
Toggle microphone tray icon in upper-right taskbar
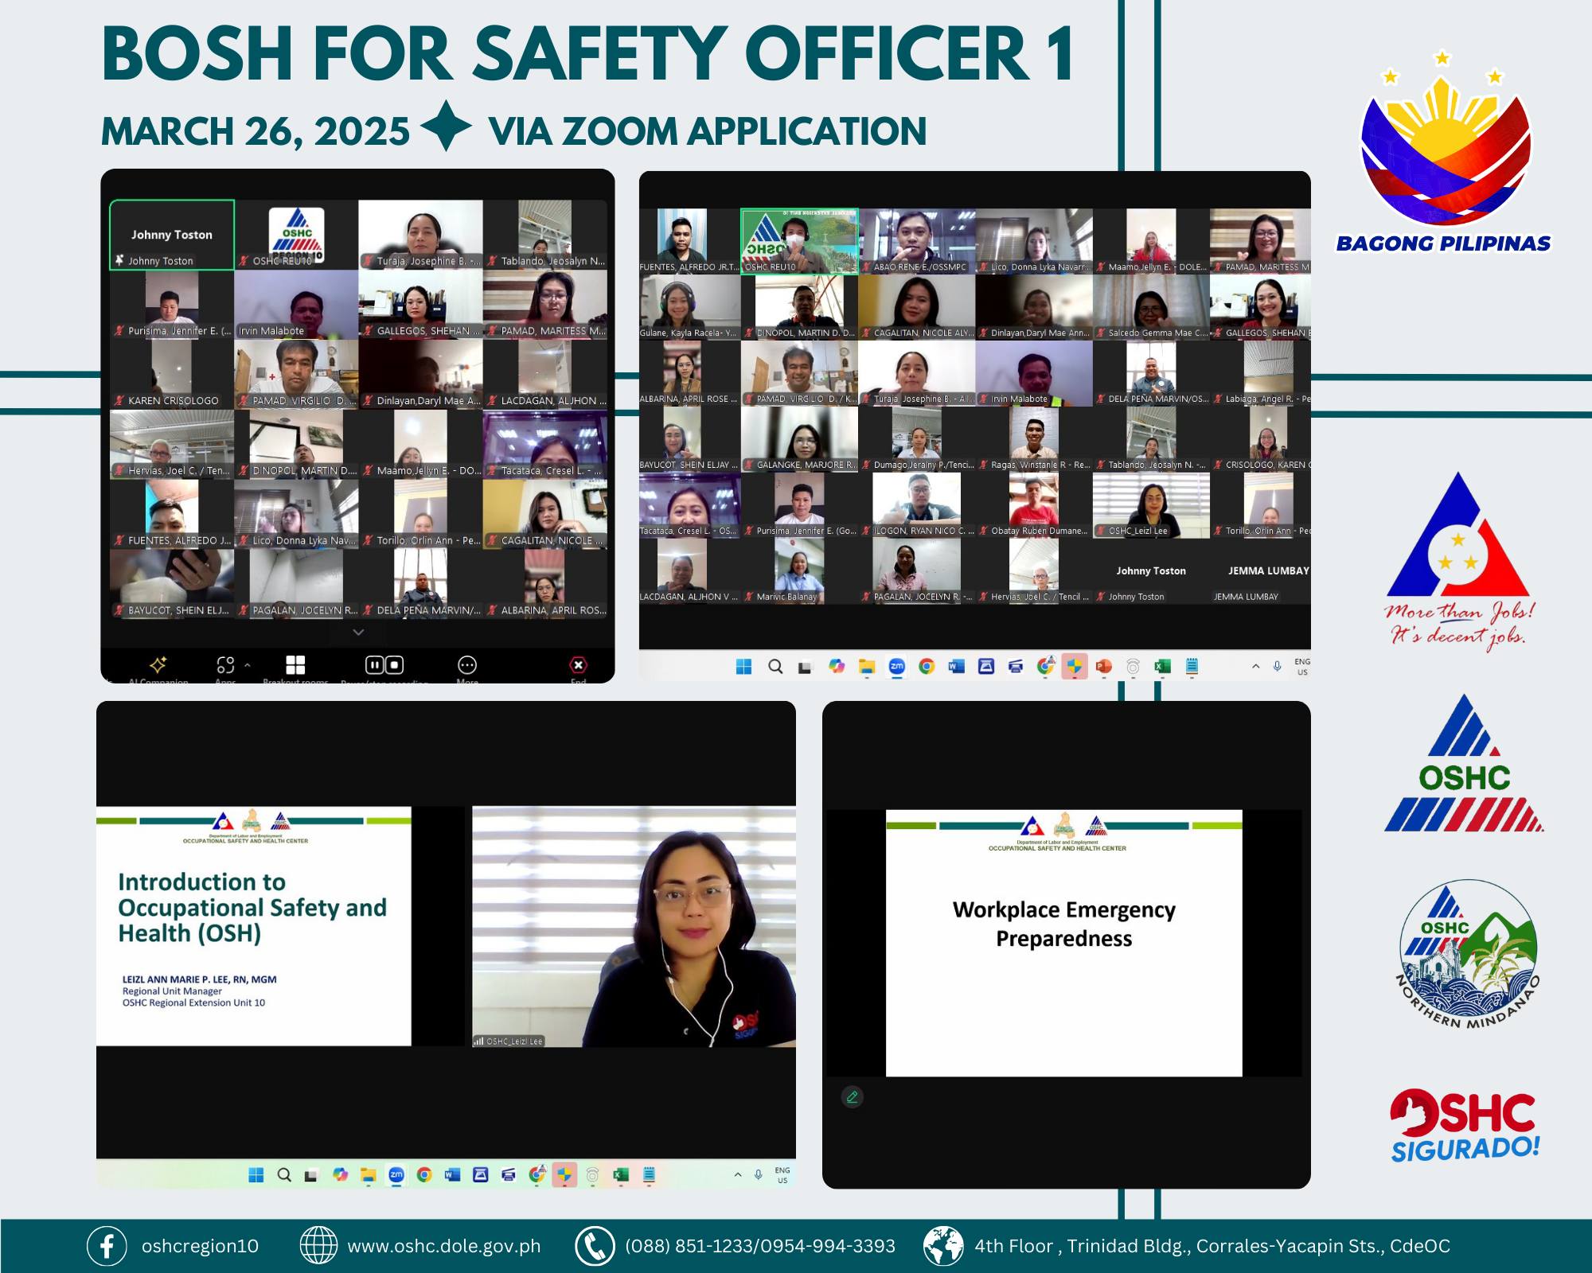click(x=1278, y=667)
